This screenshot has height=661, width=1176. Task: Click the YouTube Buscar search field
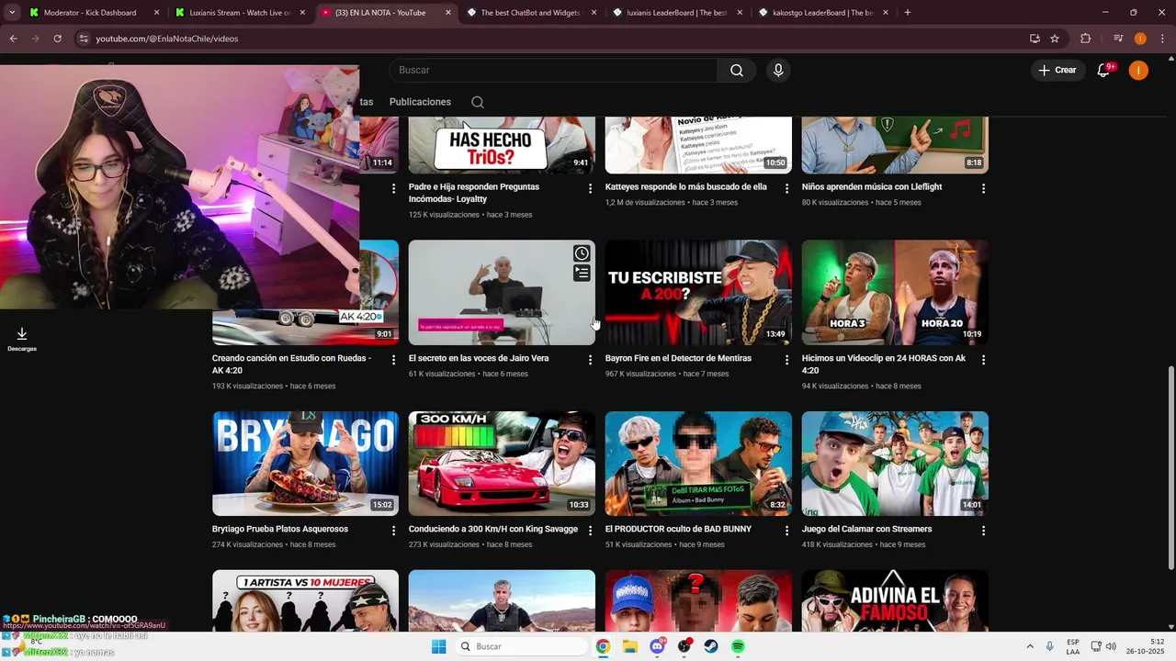[x=553, y=71]
